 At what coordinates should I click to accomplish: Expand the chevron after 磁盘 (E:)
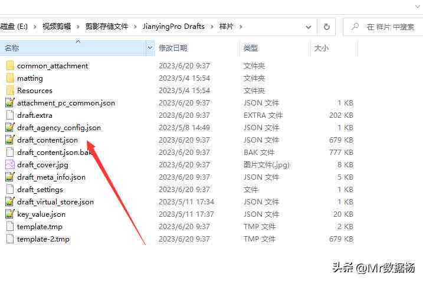(35, 27)
